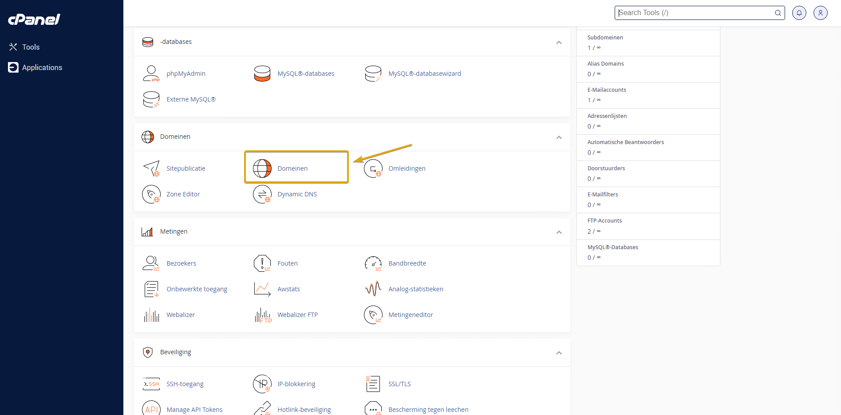This screenshot has height=415, width=841.
Task: Open the Omleidingen redirect icon
Action: pyautogui.click(x=373, y=168)
